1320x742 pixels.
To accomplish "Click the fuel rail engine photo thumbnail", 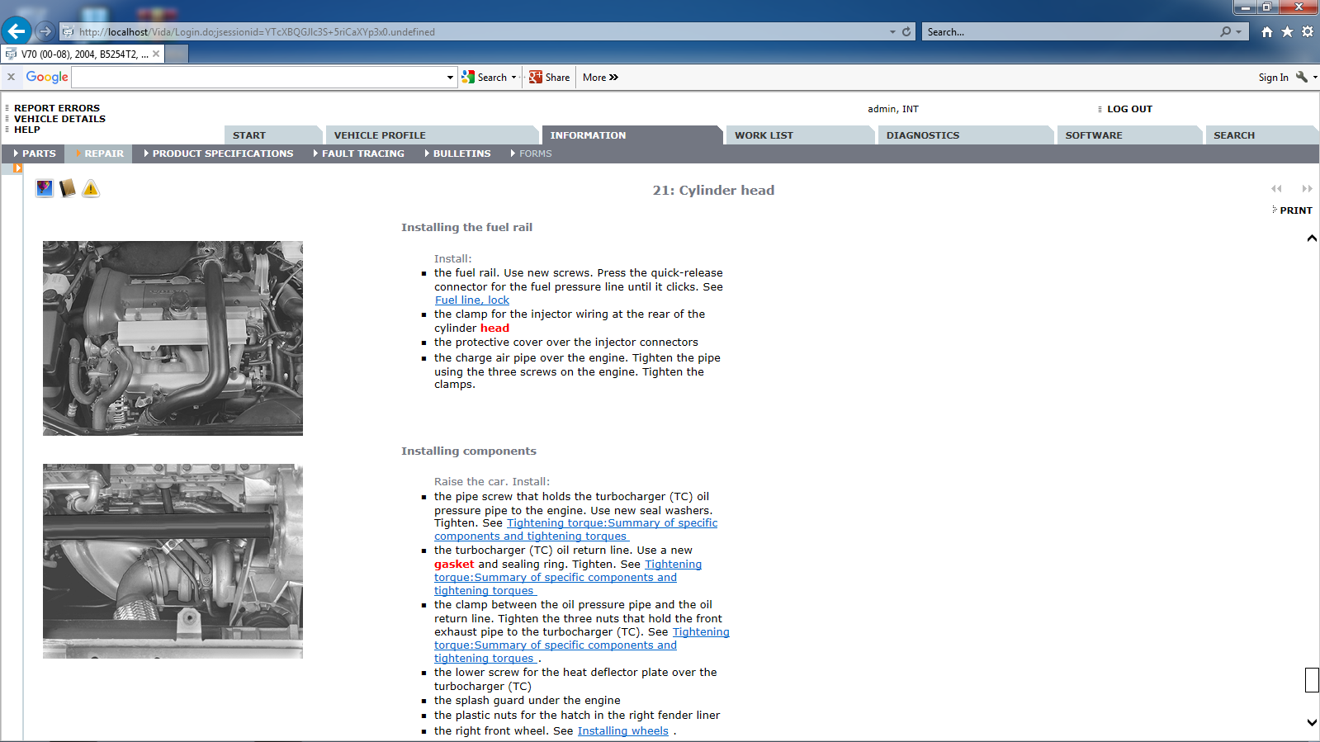I will [x=173, y=338].
